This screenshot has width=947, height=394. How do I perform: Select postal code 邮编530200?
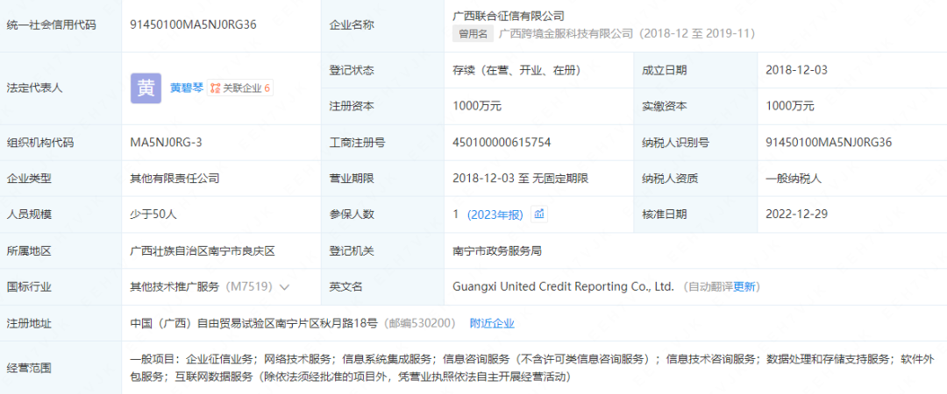click(x=422, y=323)
